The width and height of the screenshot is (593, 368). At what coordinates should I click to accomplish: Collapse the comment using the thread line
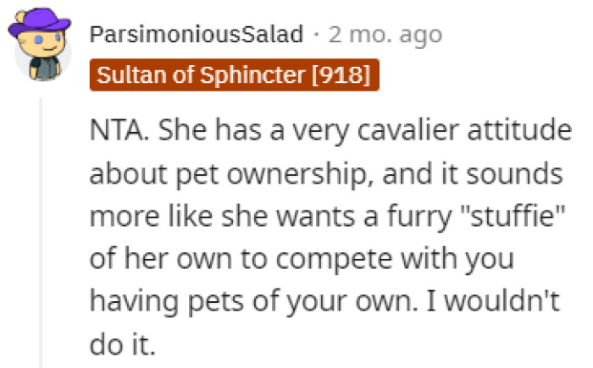click(40, 228)
